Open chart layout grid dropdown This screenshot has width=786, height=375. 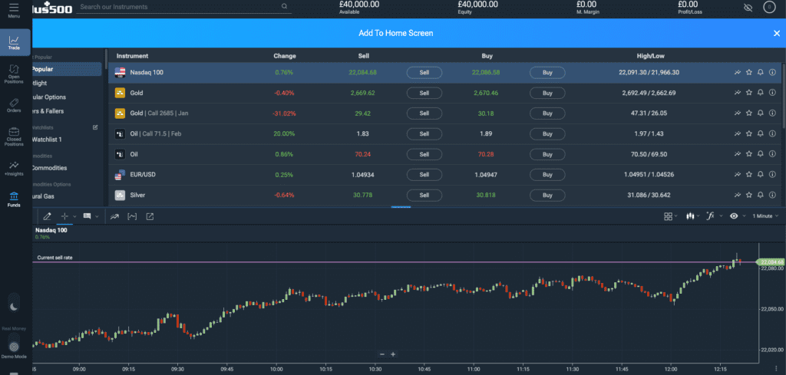(670, 216)
